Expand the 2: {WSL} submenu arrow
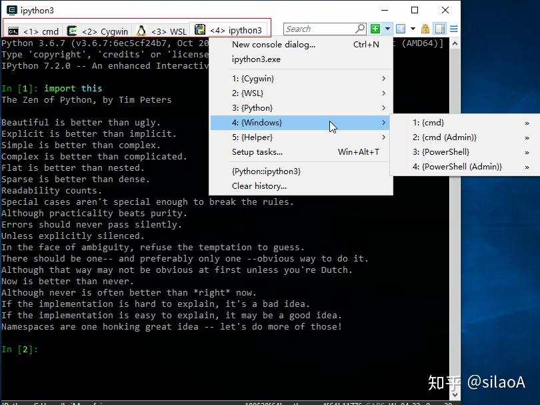 click(x=383, y=93)
